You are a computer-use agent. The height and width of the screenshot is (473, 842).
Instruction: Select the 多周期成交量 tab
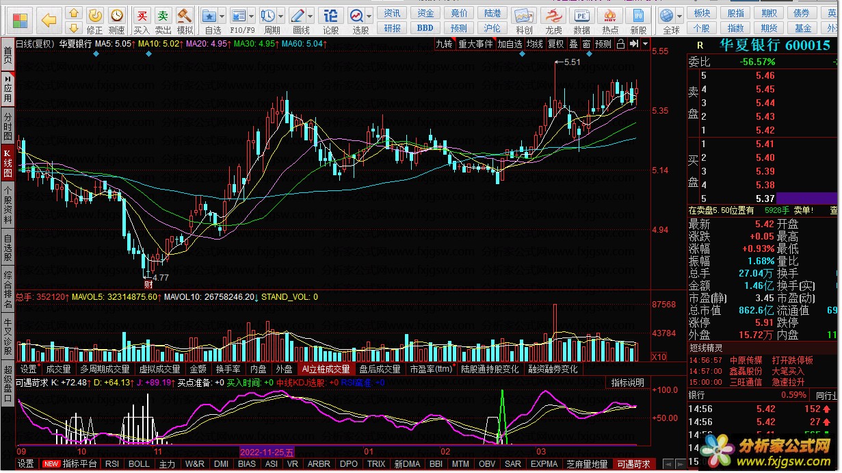click(105, 369)
